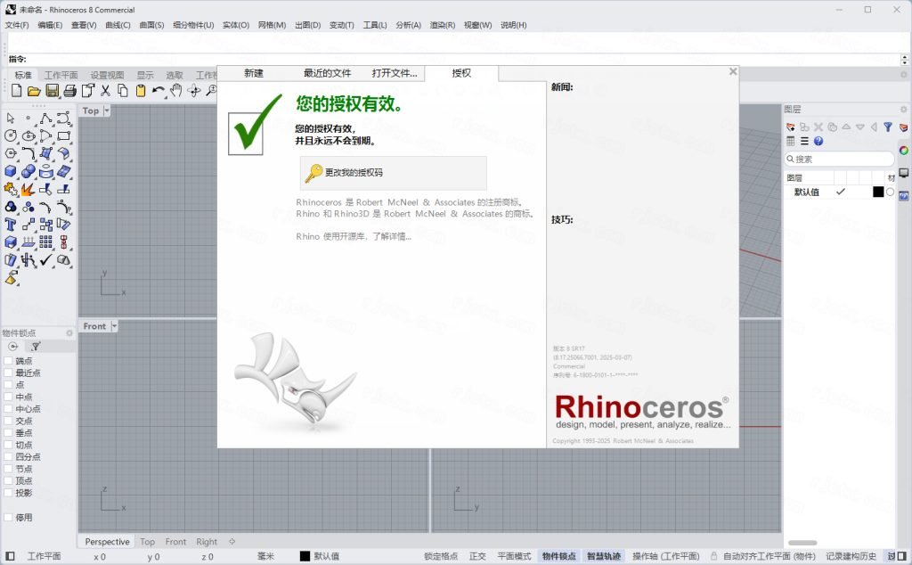Click the Paste clipboard icon

coord(140,90)
